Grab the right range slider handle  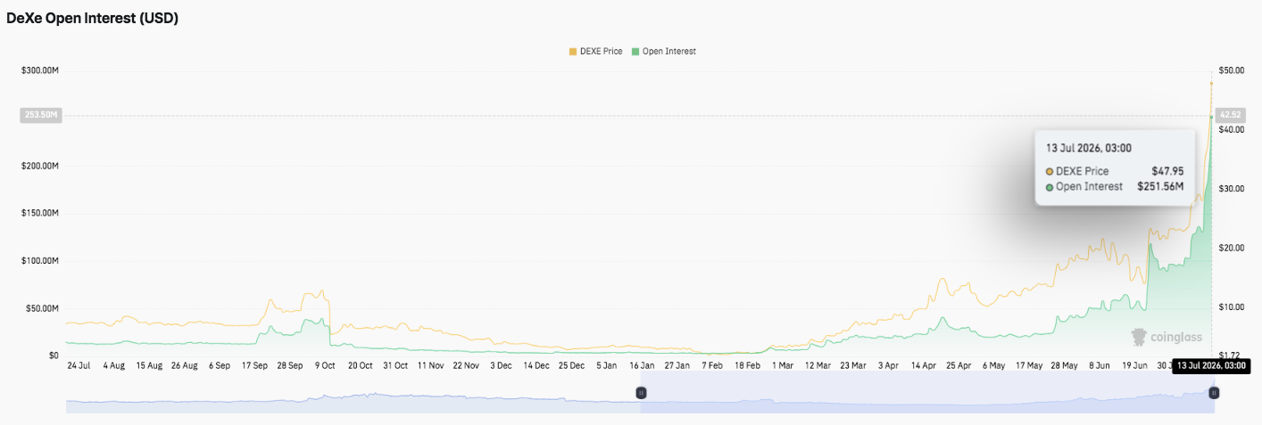pyautogui.click(x=1214, y=393)
